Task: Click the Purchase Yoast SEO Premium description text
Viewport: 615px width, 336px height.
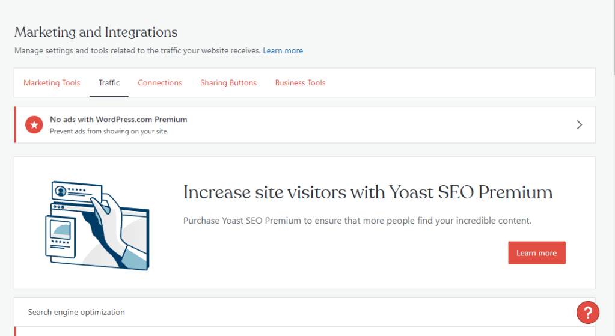Action: [357, 221]
